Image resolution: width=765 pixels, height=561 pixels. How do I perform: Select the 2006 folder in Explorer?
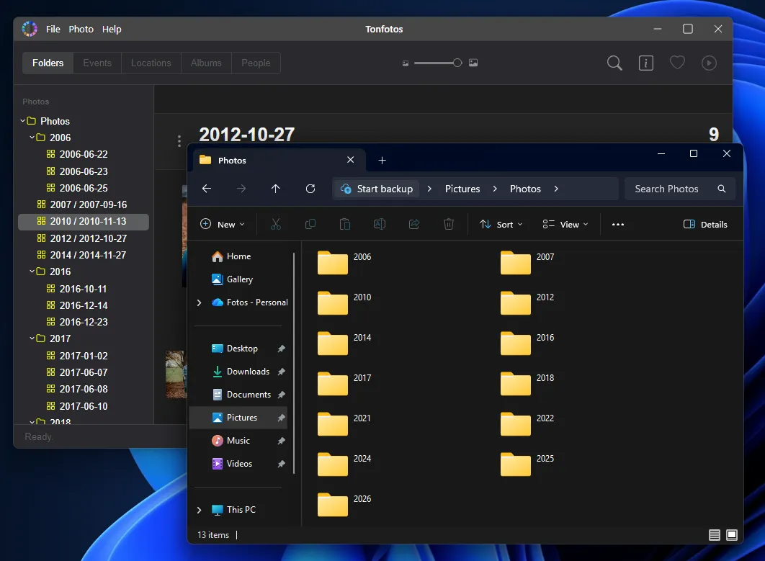coord(346,262)
